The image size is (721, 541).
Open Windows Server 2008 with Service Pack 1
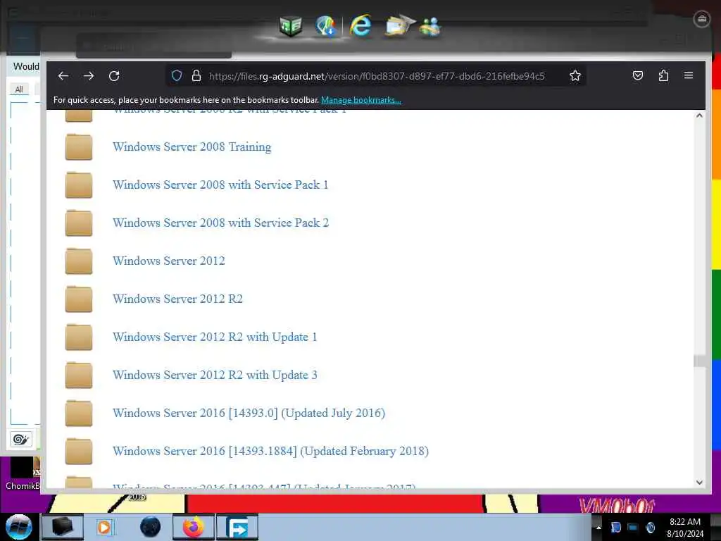pos(220,185)
